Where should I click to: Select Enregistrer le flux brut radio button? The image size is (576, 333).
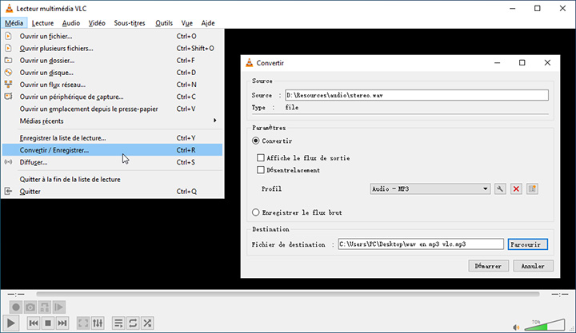[256, 212]
